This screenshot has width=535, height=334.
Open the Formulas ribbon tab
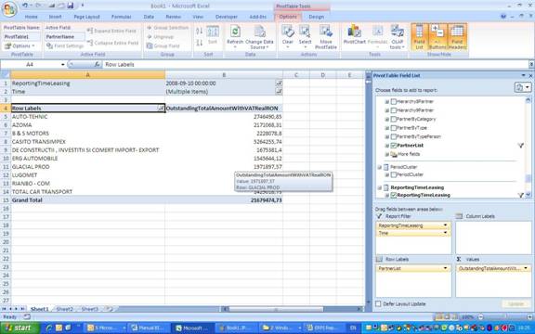point(122,17)
